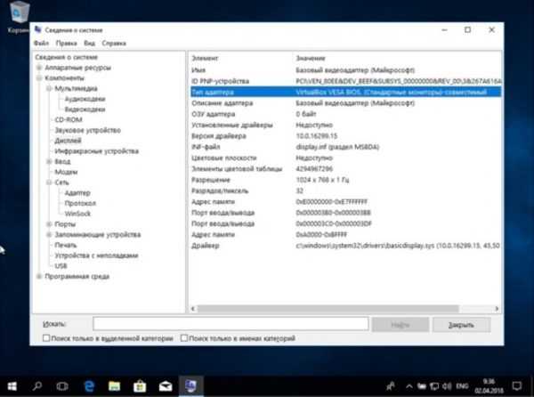Select the INF-файл row

345,147
